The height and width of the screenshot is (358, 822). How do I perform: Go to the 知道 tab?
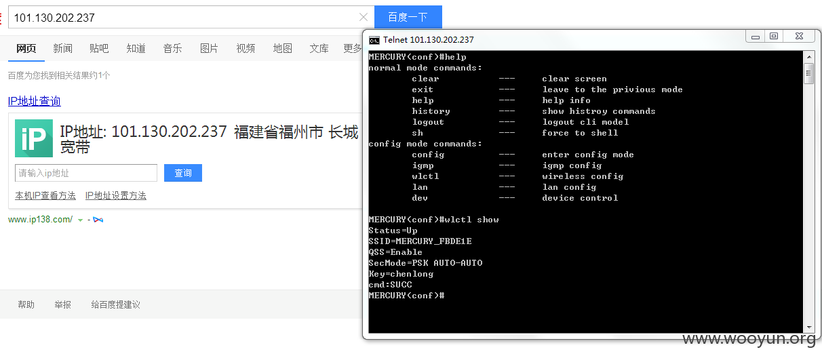tap(136, 48)
